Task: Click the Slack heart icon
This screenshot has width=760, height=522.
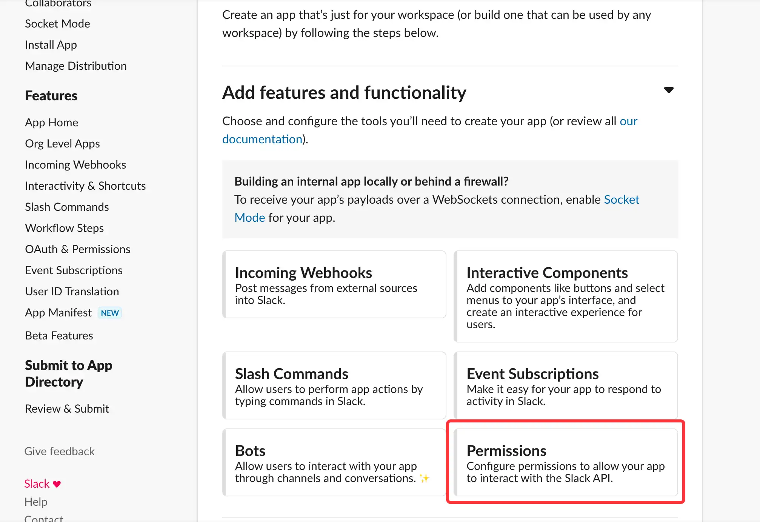Action: [x=57, y=484]
